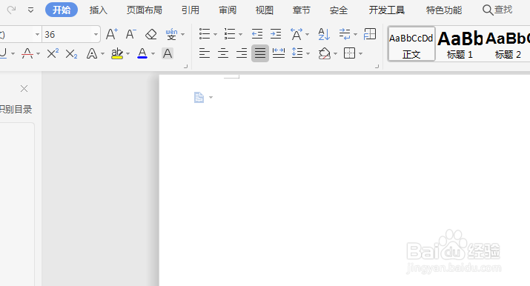Increase font size with A+ icon
The height and width of the screenshot is (286, 530).
tap(111, 34)
